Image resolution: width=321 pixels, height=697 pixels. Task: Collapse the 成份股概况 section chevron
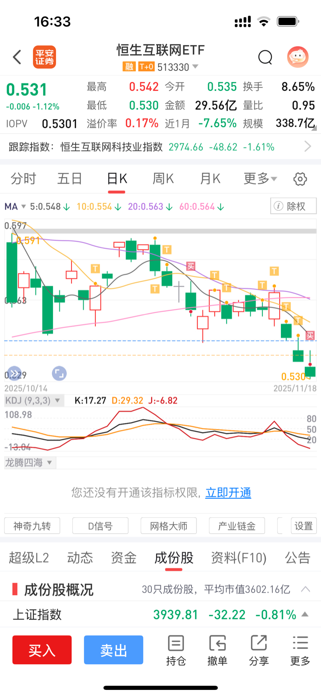(x=306, y=589)
